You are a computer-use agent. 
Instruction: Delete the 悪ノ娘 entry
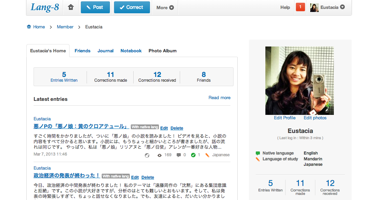pyautogui.click(x=177, y=128)
